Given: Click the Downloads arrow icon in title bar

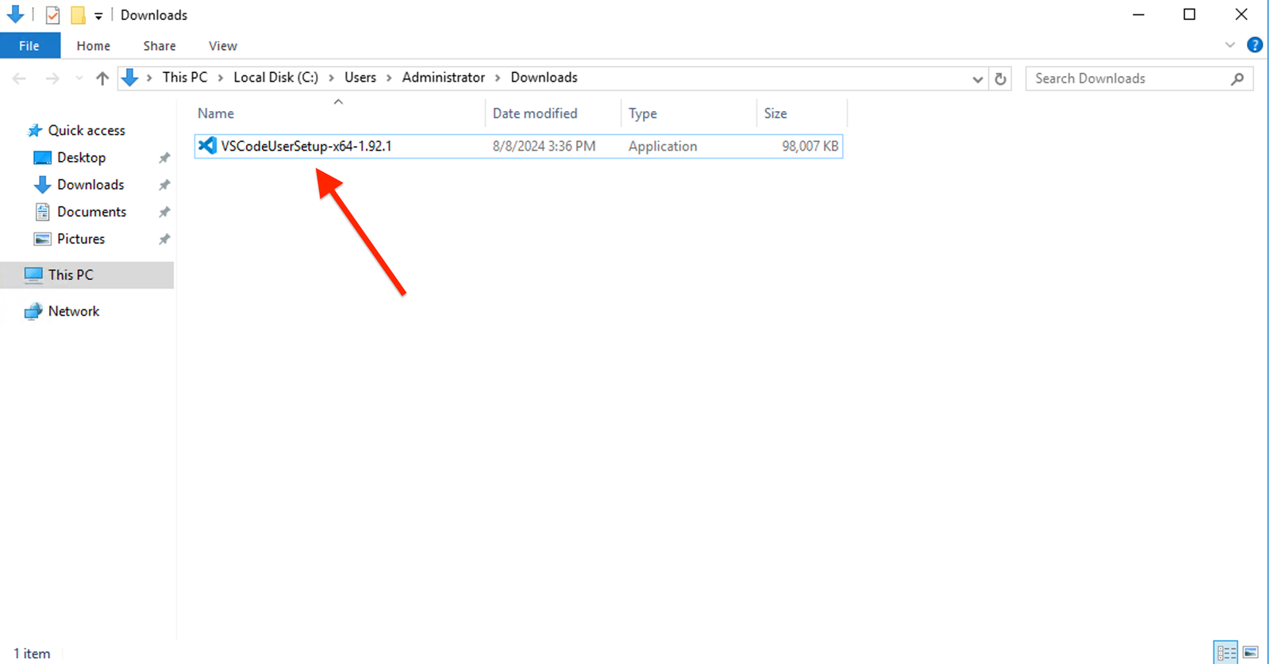Looking at the screenshot, I should [x=15, y=14].
